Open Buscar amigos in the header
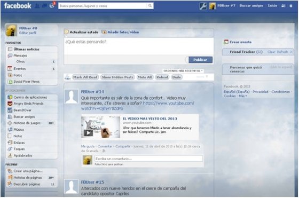The height and width of the screenshot is (198, 299). (x=251, y=6)
